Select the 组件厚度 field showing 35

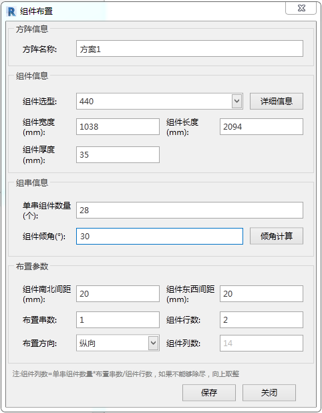point(118,154)
